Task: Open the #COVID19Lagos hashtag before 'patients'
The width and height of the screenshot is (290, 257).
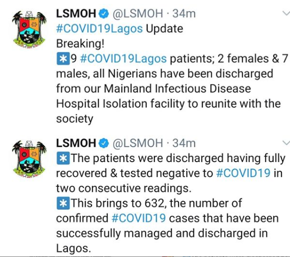Action: [123, 58]
